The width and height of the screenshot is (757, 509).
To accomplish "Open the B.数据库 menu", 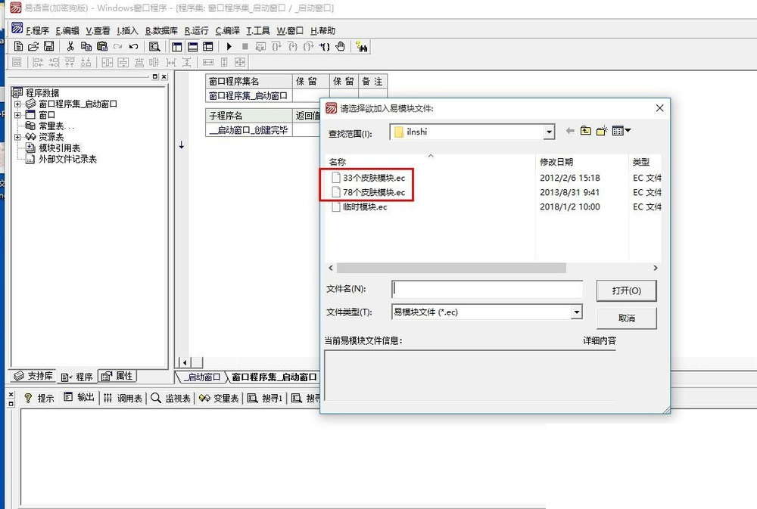I will coord(161,31).
